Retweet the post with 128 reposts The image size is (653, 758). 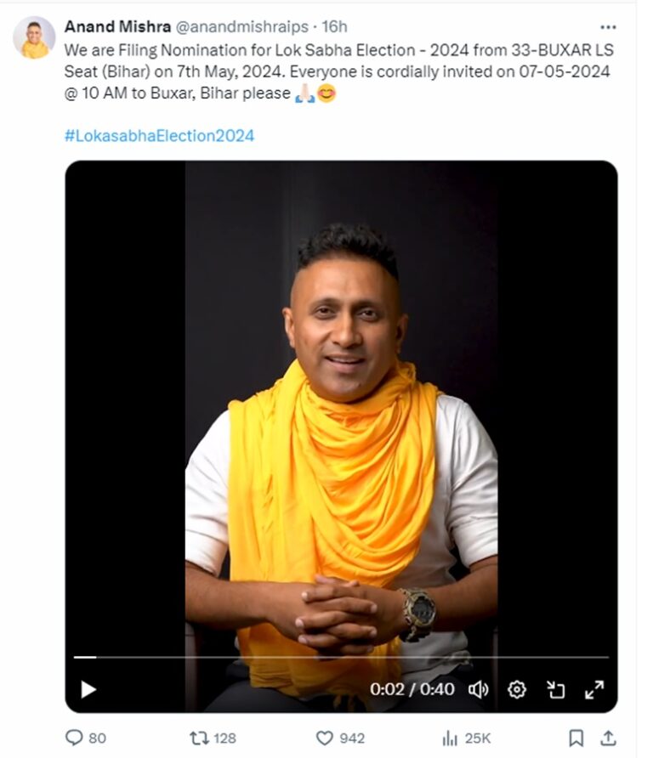click(213, 738)
